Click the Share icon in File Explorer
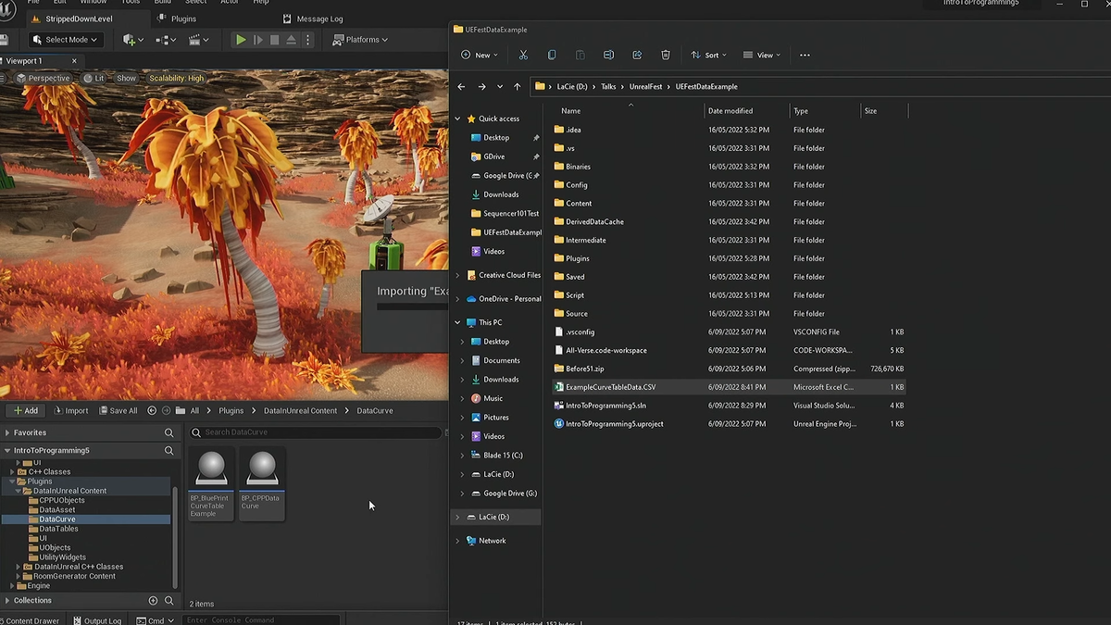 pos(637,56)
